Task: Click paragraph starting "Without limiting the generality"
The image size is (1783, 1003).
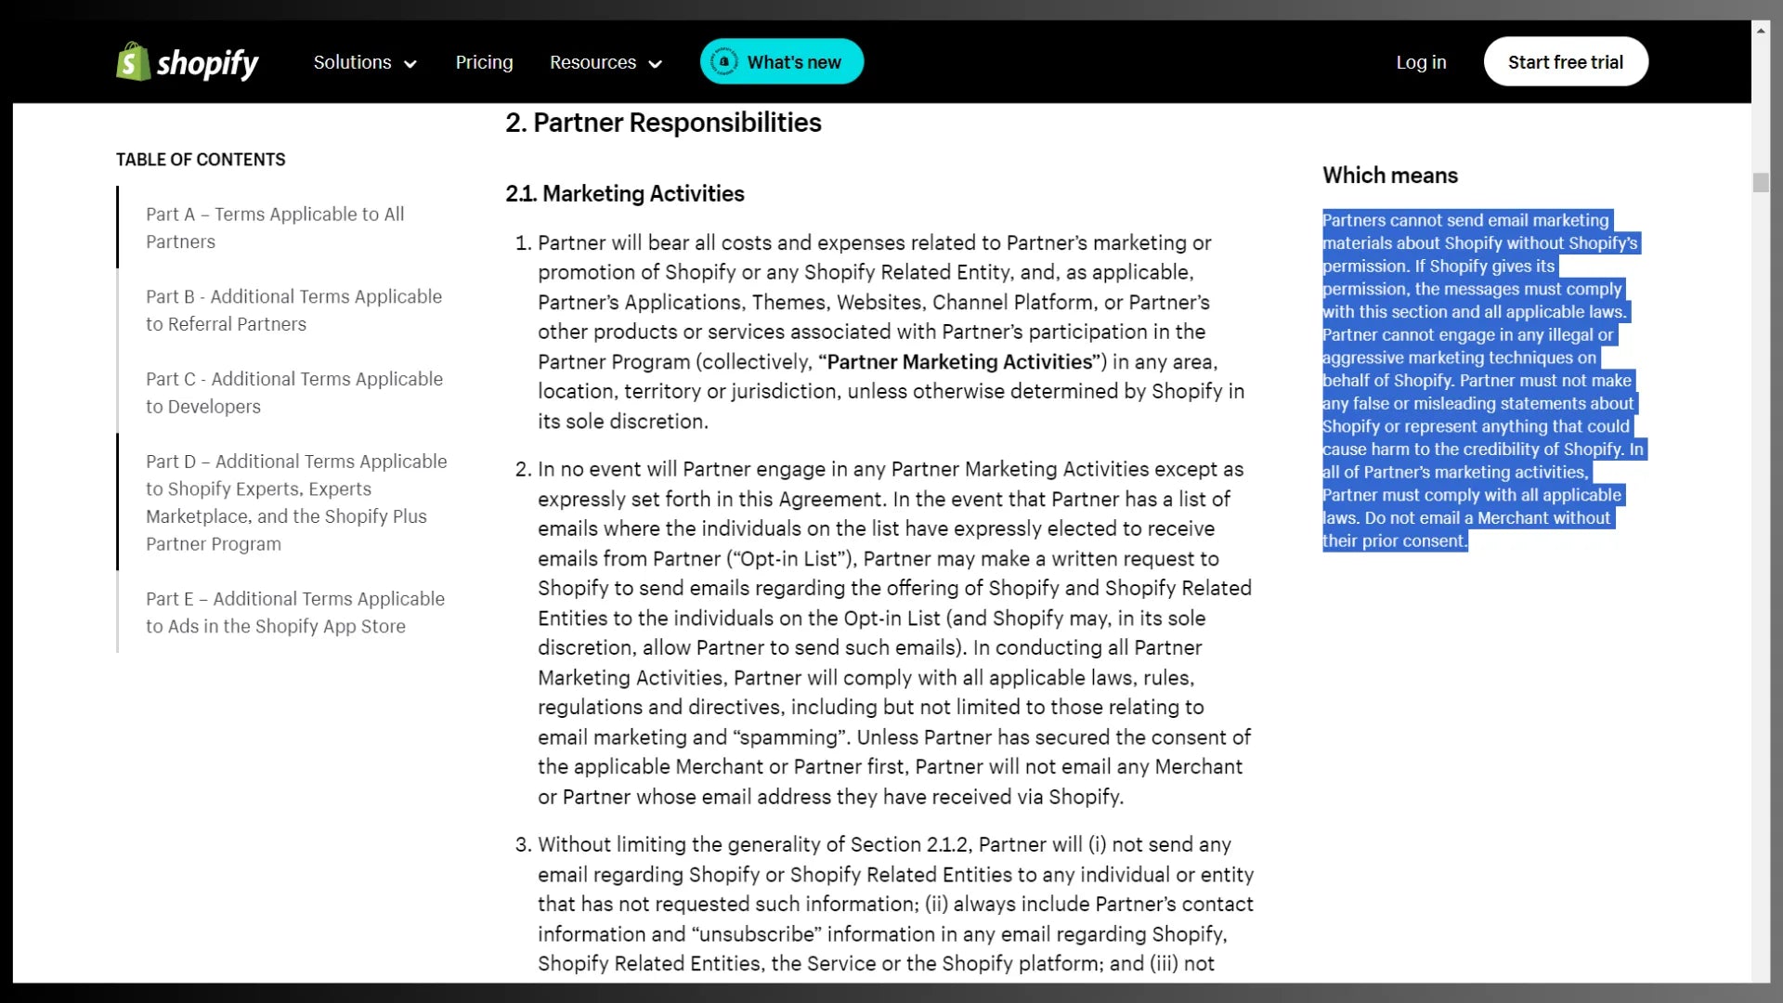Action: pos(895,904)
